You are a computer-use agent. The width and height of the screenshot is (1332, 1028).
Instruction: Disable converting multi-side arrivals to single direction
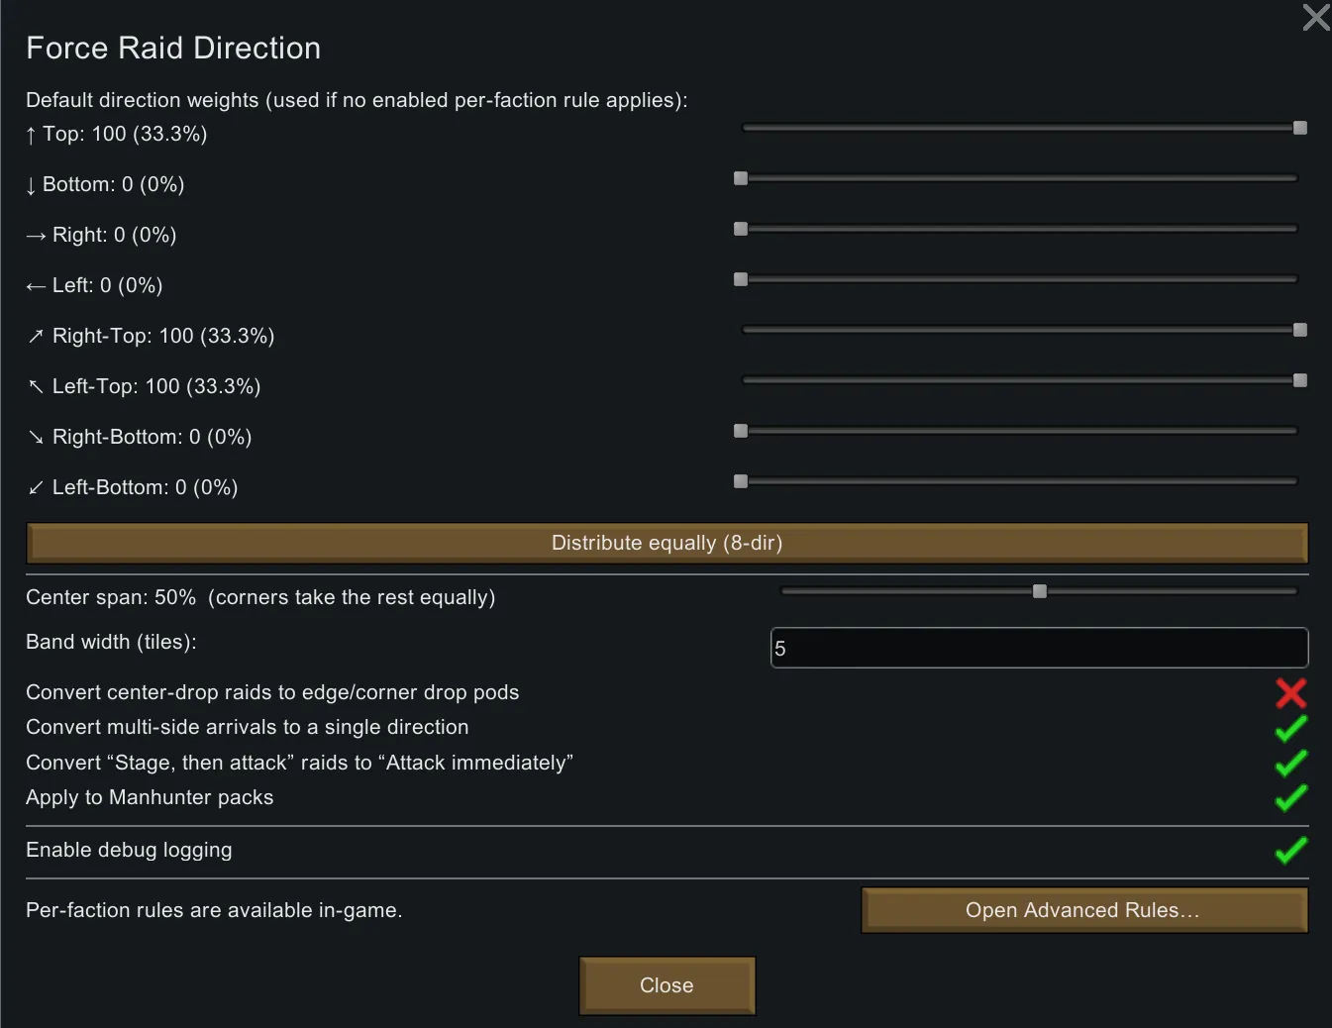tap(1290, 728)
